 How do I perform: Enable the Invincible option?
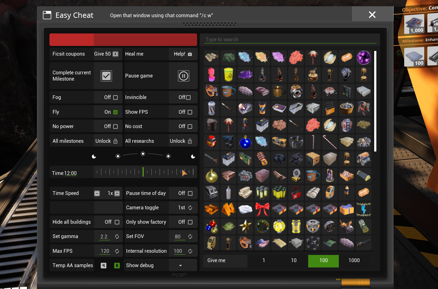coord(188,97)
